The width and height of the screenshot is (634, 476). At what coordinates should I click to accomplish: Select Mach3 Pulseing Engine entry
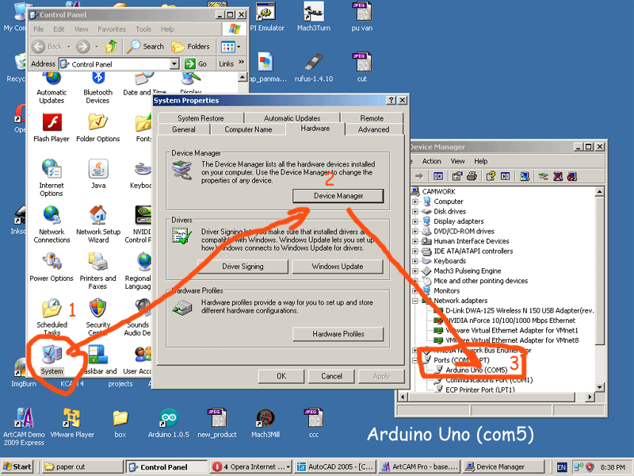point(467,271)
